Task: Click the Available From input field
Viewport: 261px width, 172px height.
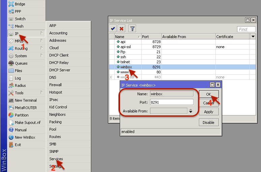Action: click(169, 111)
